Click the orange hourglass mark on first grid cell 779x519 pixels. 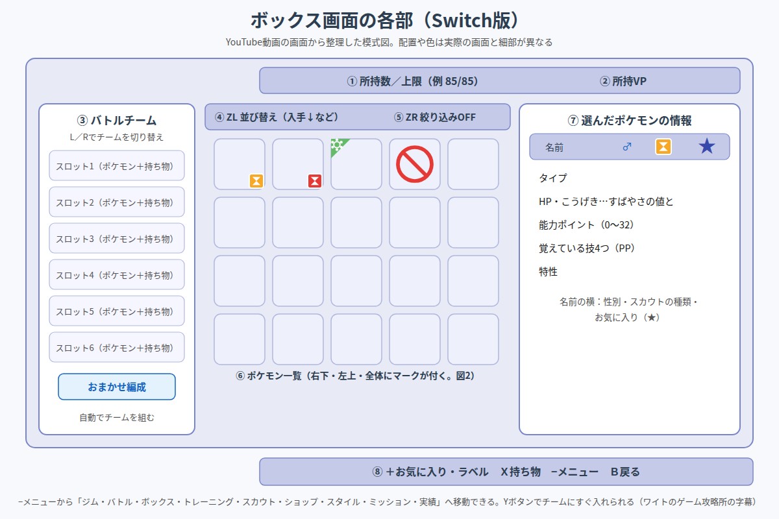(x=256, y=181)
